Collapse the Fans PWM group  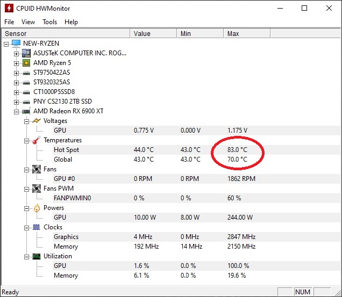tap(26, 190)
